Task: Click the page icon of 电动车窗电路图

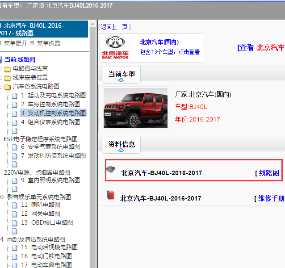Action: [x=15, y=265]
